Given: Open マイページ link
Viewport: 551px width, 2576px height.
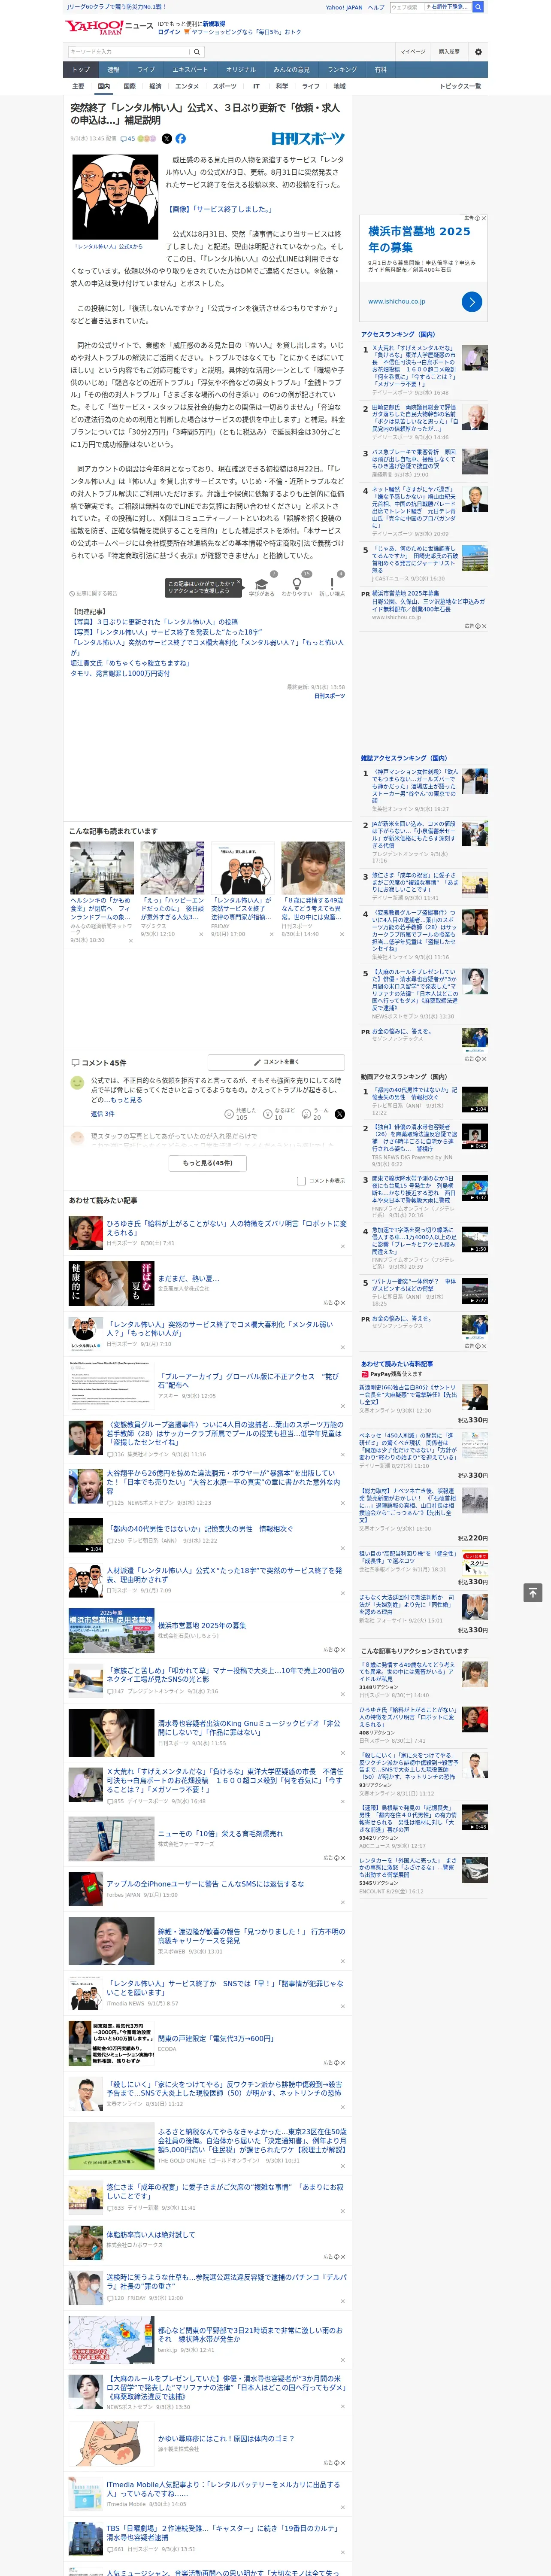Looking at the screenshot, I should pos(412,51).
